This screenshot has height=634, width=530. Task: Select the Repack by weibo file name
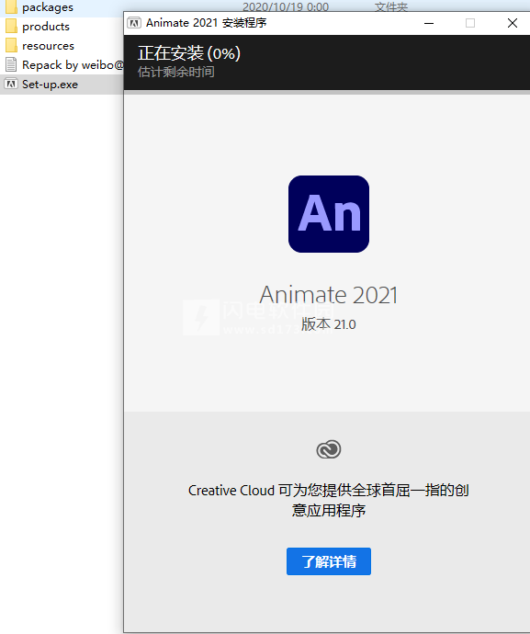73,64
